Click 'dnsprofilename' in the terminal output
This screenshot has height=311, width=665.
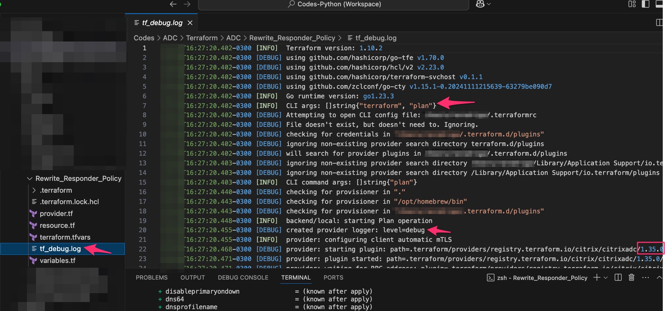coord(191,307)
